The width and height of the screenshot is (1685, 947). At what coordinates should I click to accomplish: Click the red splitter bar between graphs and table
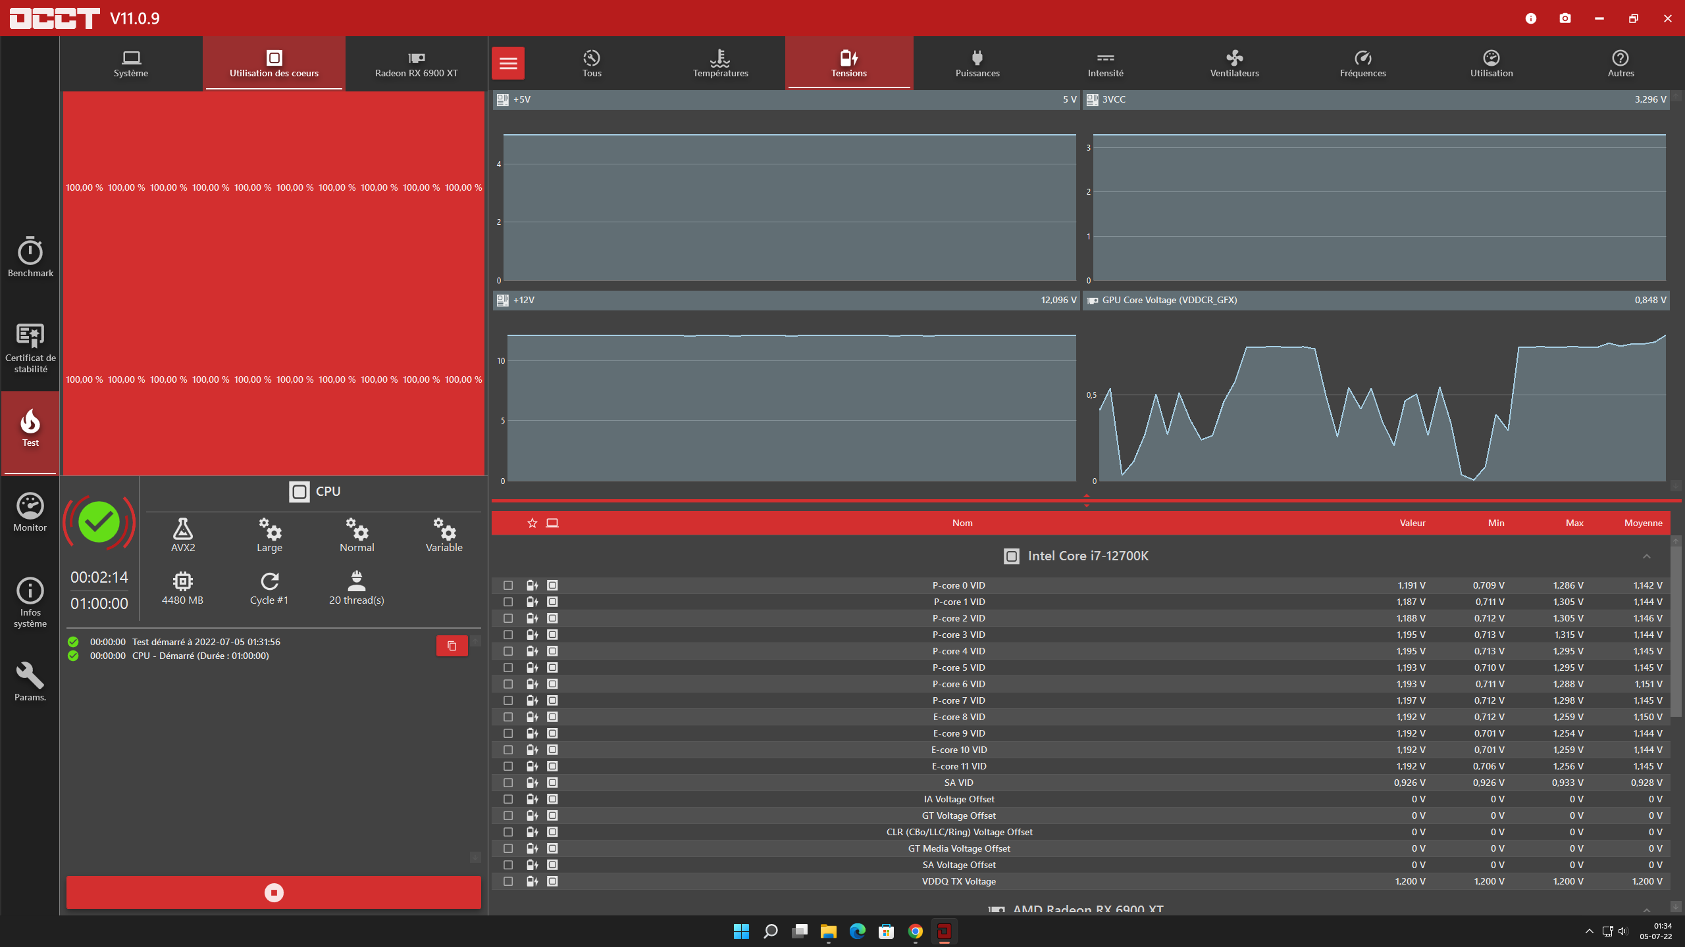(1086, 500)
